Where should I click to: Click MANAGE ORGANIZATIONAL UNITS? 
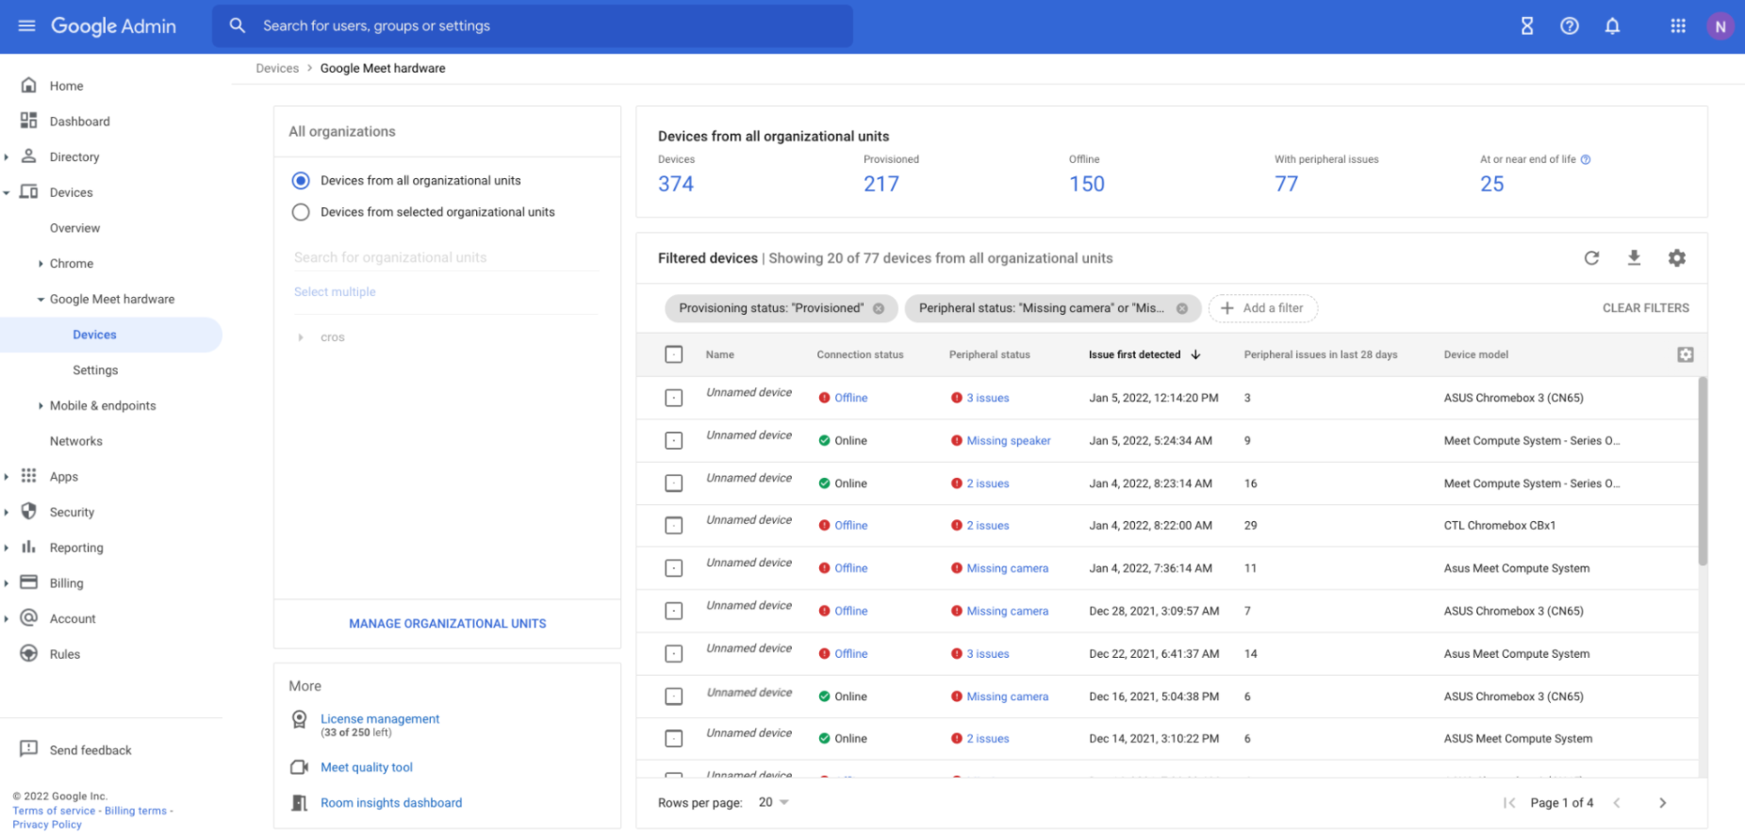tap(448, 624)
